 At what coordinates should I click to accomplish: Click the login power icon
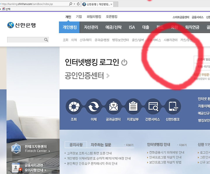(x=124, y=62)
